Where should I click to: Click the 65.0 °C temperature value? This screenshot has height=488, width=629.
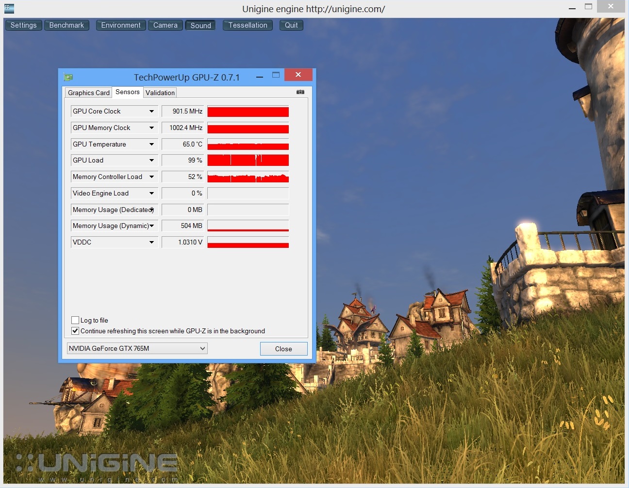[183, 145]
